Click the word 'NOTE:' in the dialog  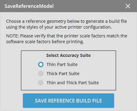pos(12,36)
